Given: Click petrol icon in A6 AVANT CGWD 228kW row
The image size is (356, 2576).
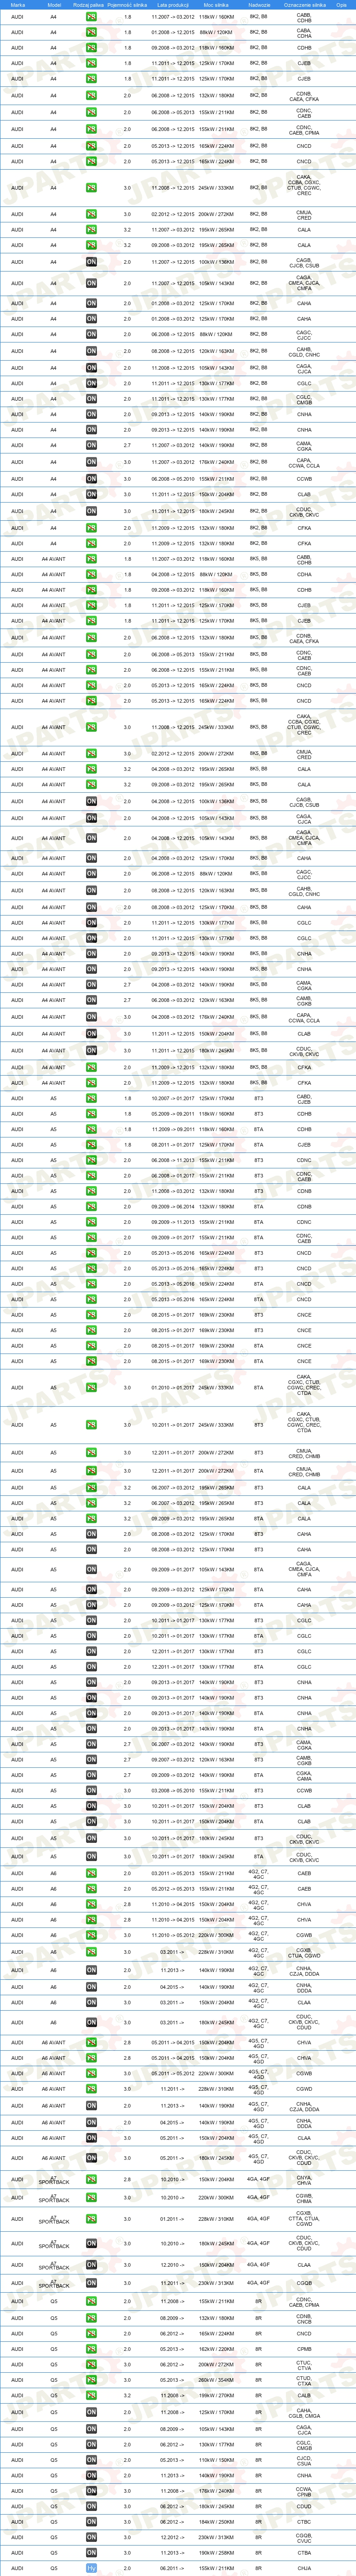Looking at the screenshot, I should tap(91, 2089).
